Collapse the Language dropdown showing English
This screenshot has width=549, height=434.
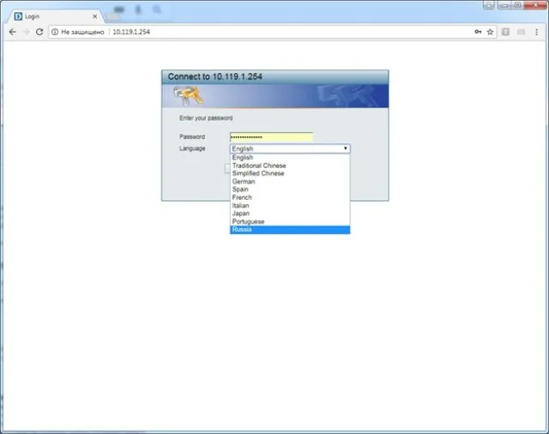click(x=290, y=148)
